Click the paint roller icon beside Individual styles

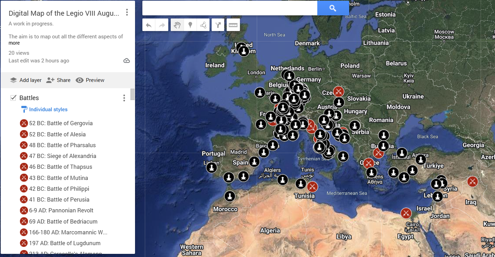pos(24,109)
